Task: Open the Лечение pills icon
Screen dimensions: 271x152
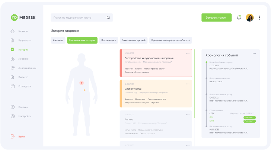Action: [12, 59]
